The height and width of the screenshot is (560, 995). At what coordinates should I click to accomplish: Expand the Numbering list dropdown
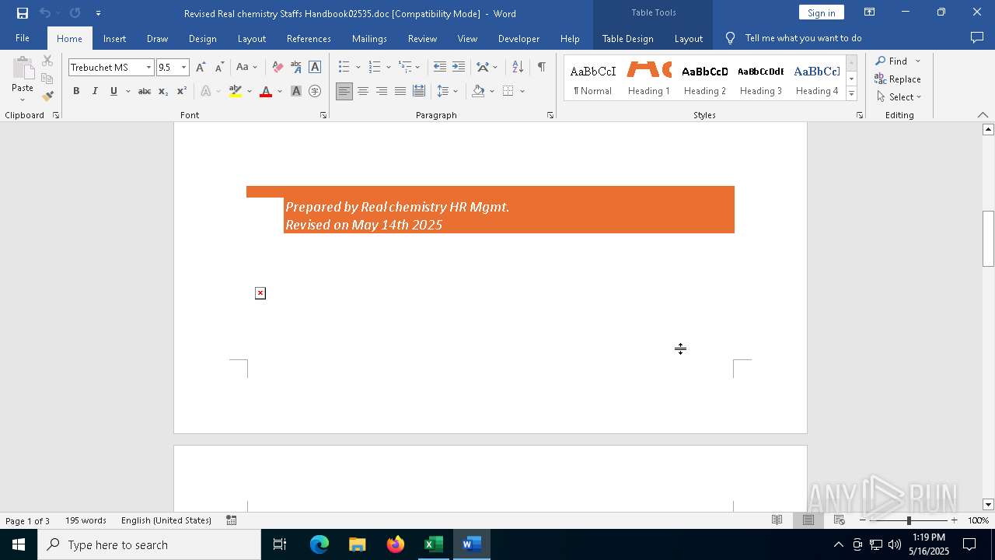[389, 67]
